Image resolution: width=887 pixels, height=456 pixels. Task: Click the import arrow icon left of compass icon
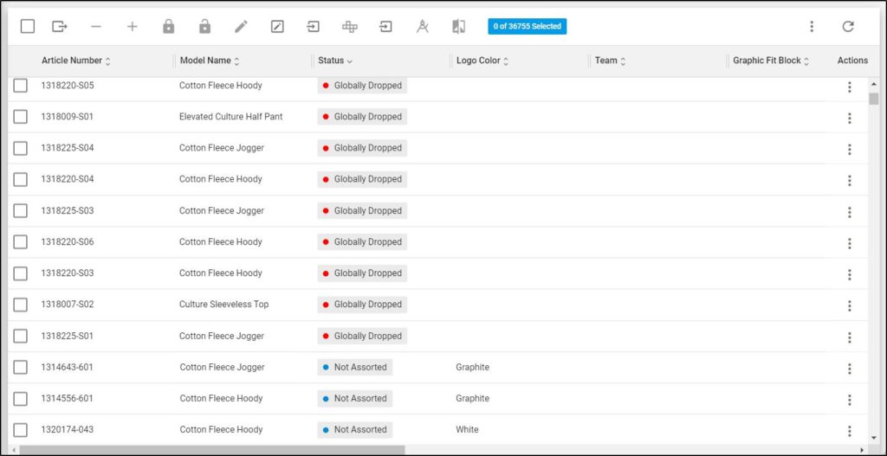pos(385,27)
